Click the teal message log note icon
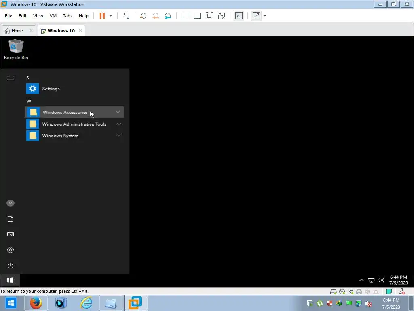Image resolution: width=414 pixels, height=311 pixels. click(389, 292)
